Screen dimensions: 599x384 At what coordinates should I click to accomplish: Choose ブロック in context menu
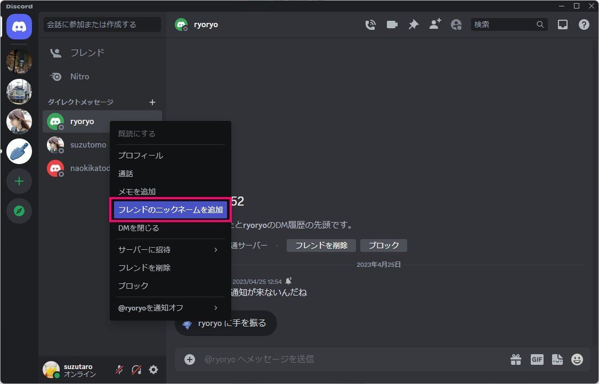pos(171,286)
